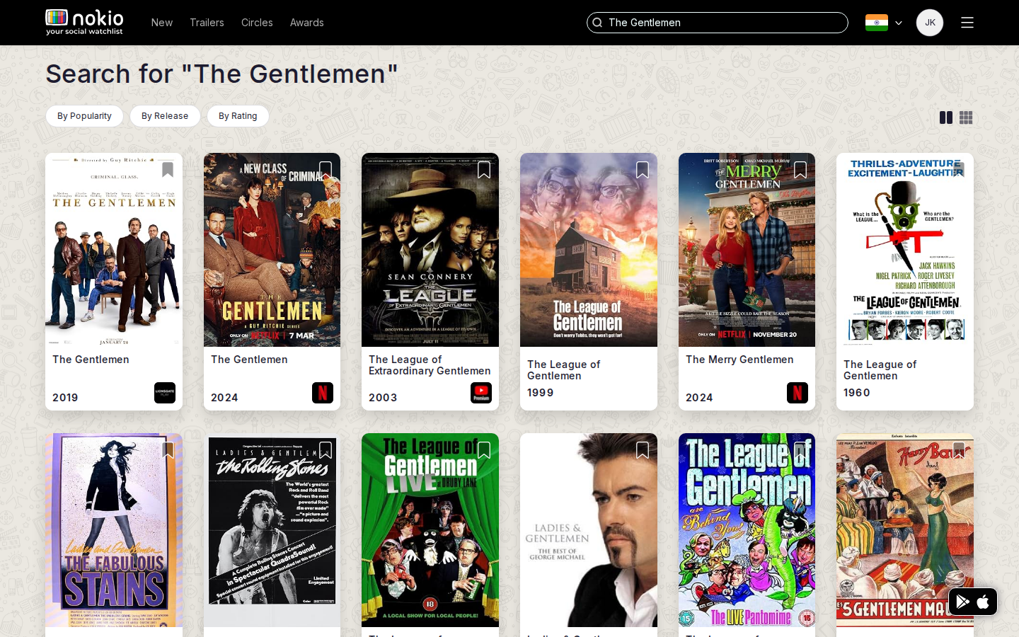The width and height of the screenshot is (1019, 637).
Task: Focus the search field containing The Gentlemen
Action: (718, 23)
